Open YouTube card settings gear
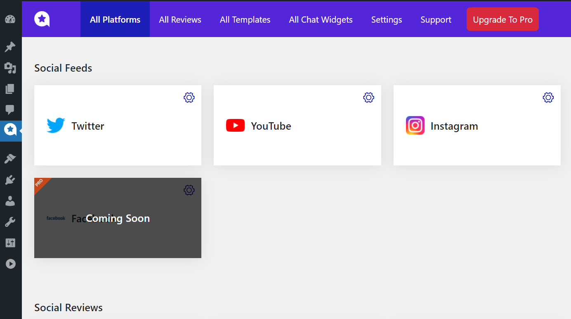This screenshot has height=319, width=571. point(368,98)
